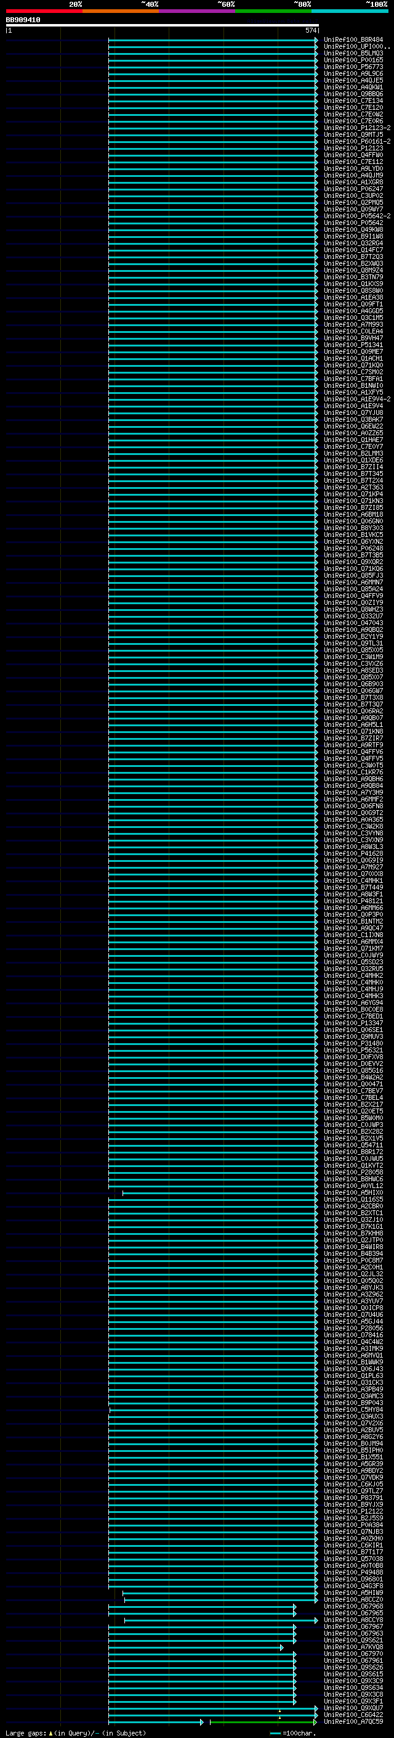394x1738 pixels.
Task: Select the UniRef100_A2CBR0 entry
Action: (x=353, y=1207)
